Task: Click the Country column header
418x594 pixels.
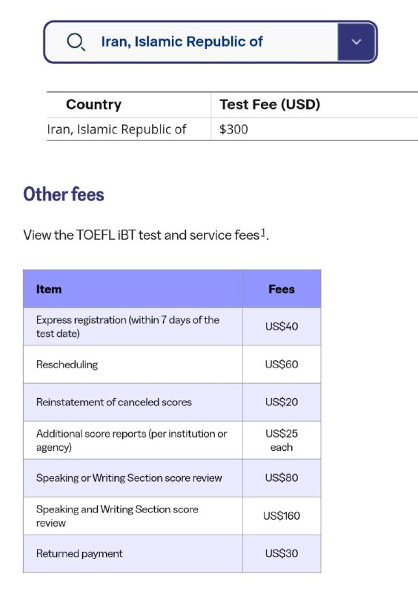Action: pos(93,104)
